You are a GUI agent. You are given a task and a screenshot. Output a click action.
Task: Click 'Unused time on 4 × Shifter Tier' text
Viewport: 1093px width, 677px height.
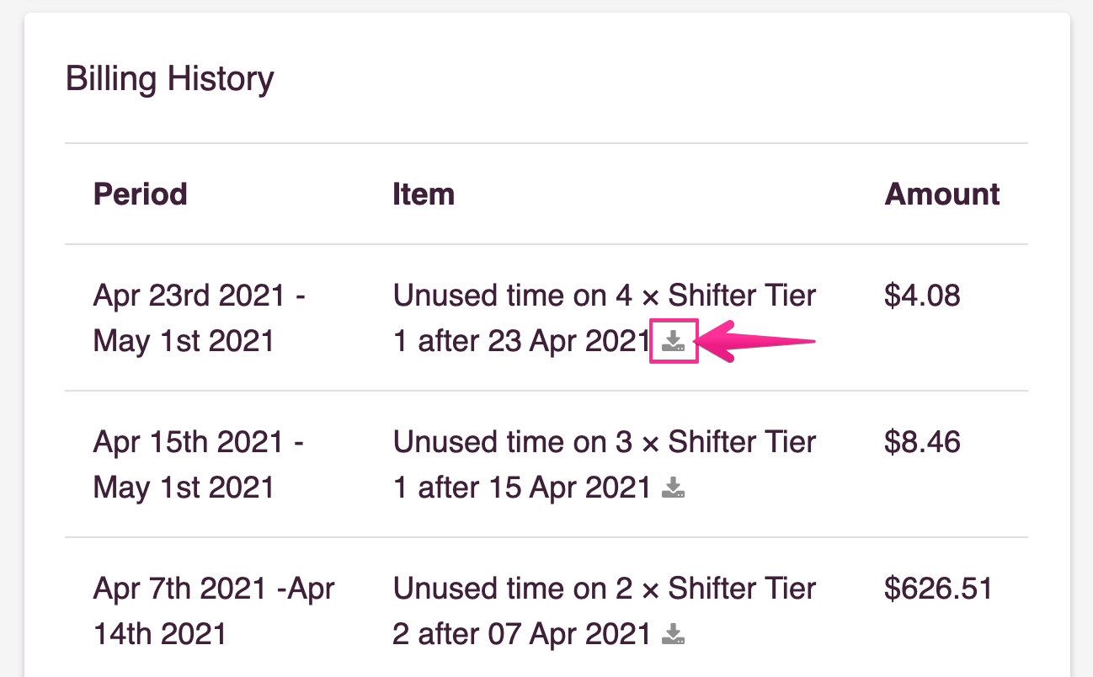pyautogui.click(x=605, y=296)
